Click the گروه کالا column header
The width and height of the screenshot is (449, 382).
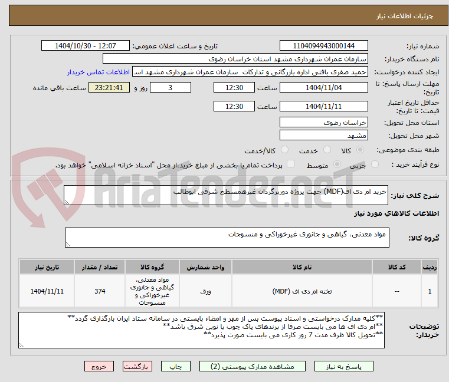pyautogui.click(x=152, y=267)
